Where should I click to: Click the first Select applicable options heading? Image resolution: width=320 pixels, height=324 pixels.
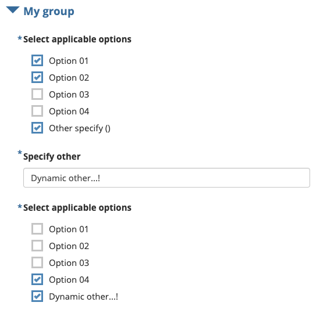point(77,39)
